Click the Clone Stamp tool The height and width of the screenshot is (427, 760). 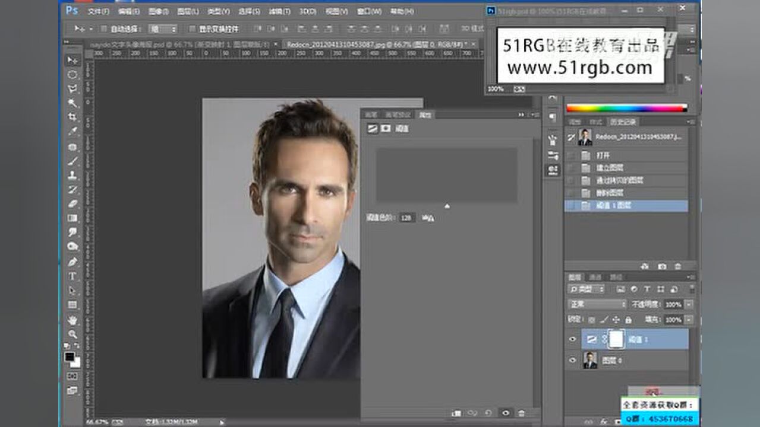[72, 176]
